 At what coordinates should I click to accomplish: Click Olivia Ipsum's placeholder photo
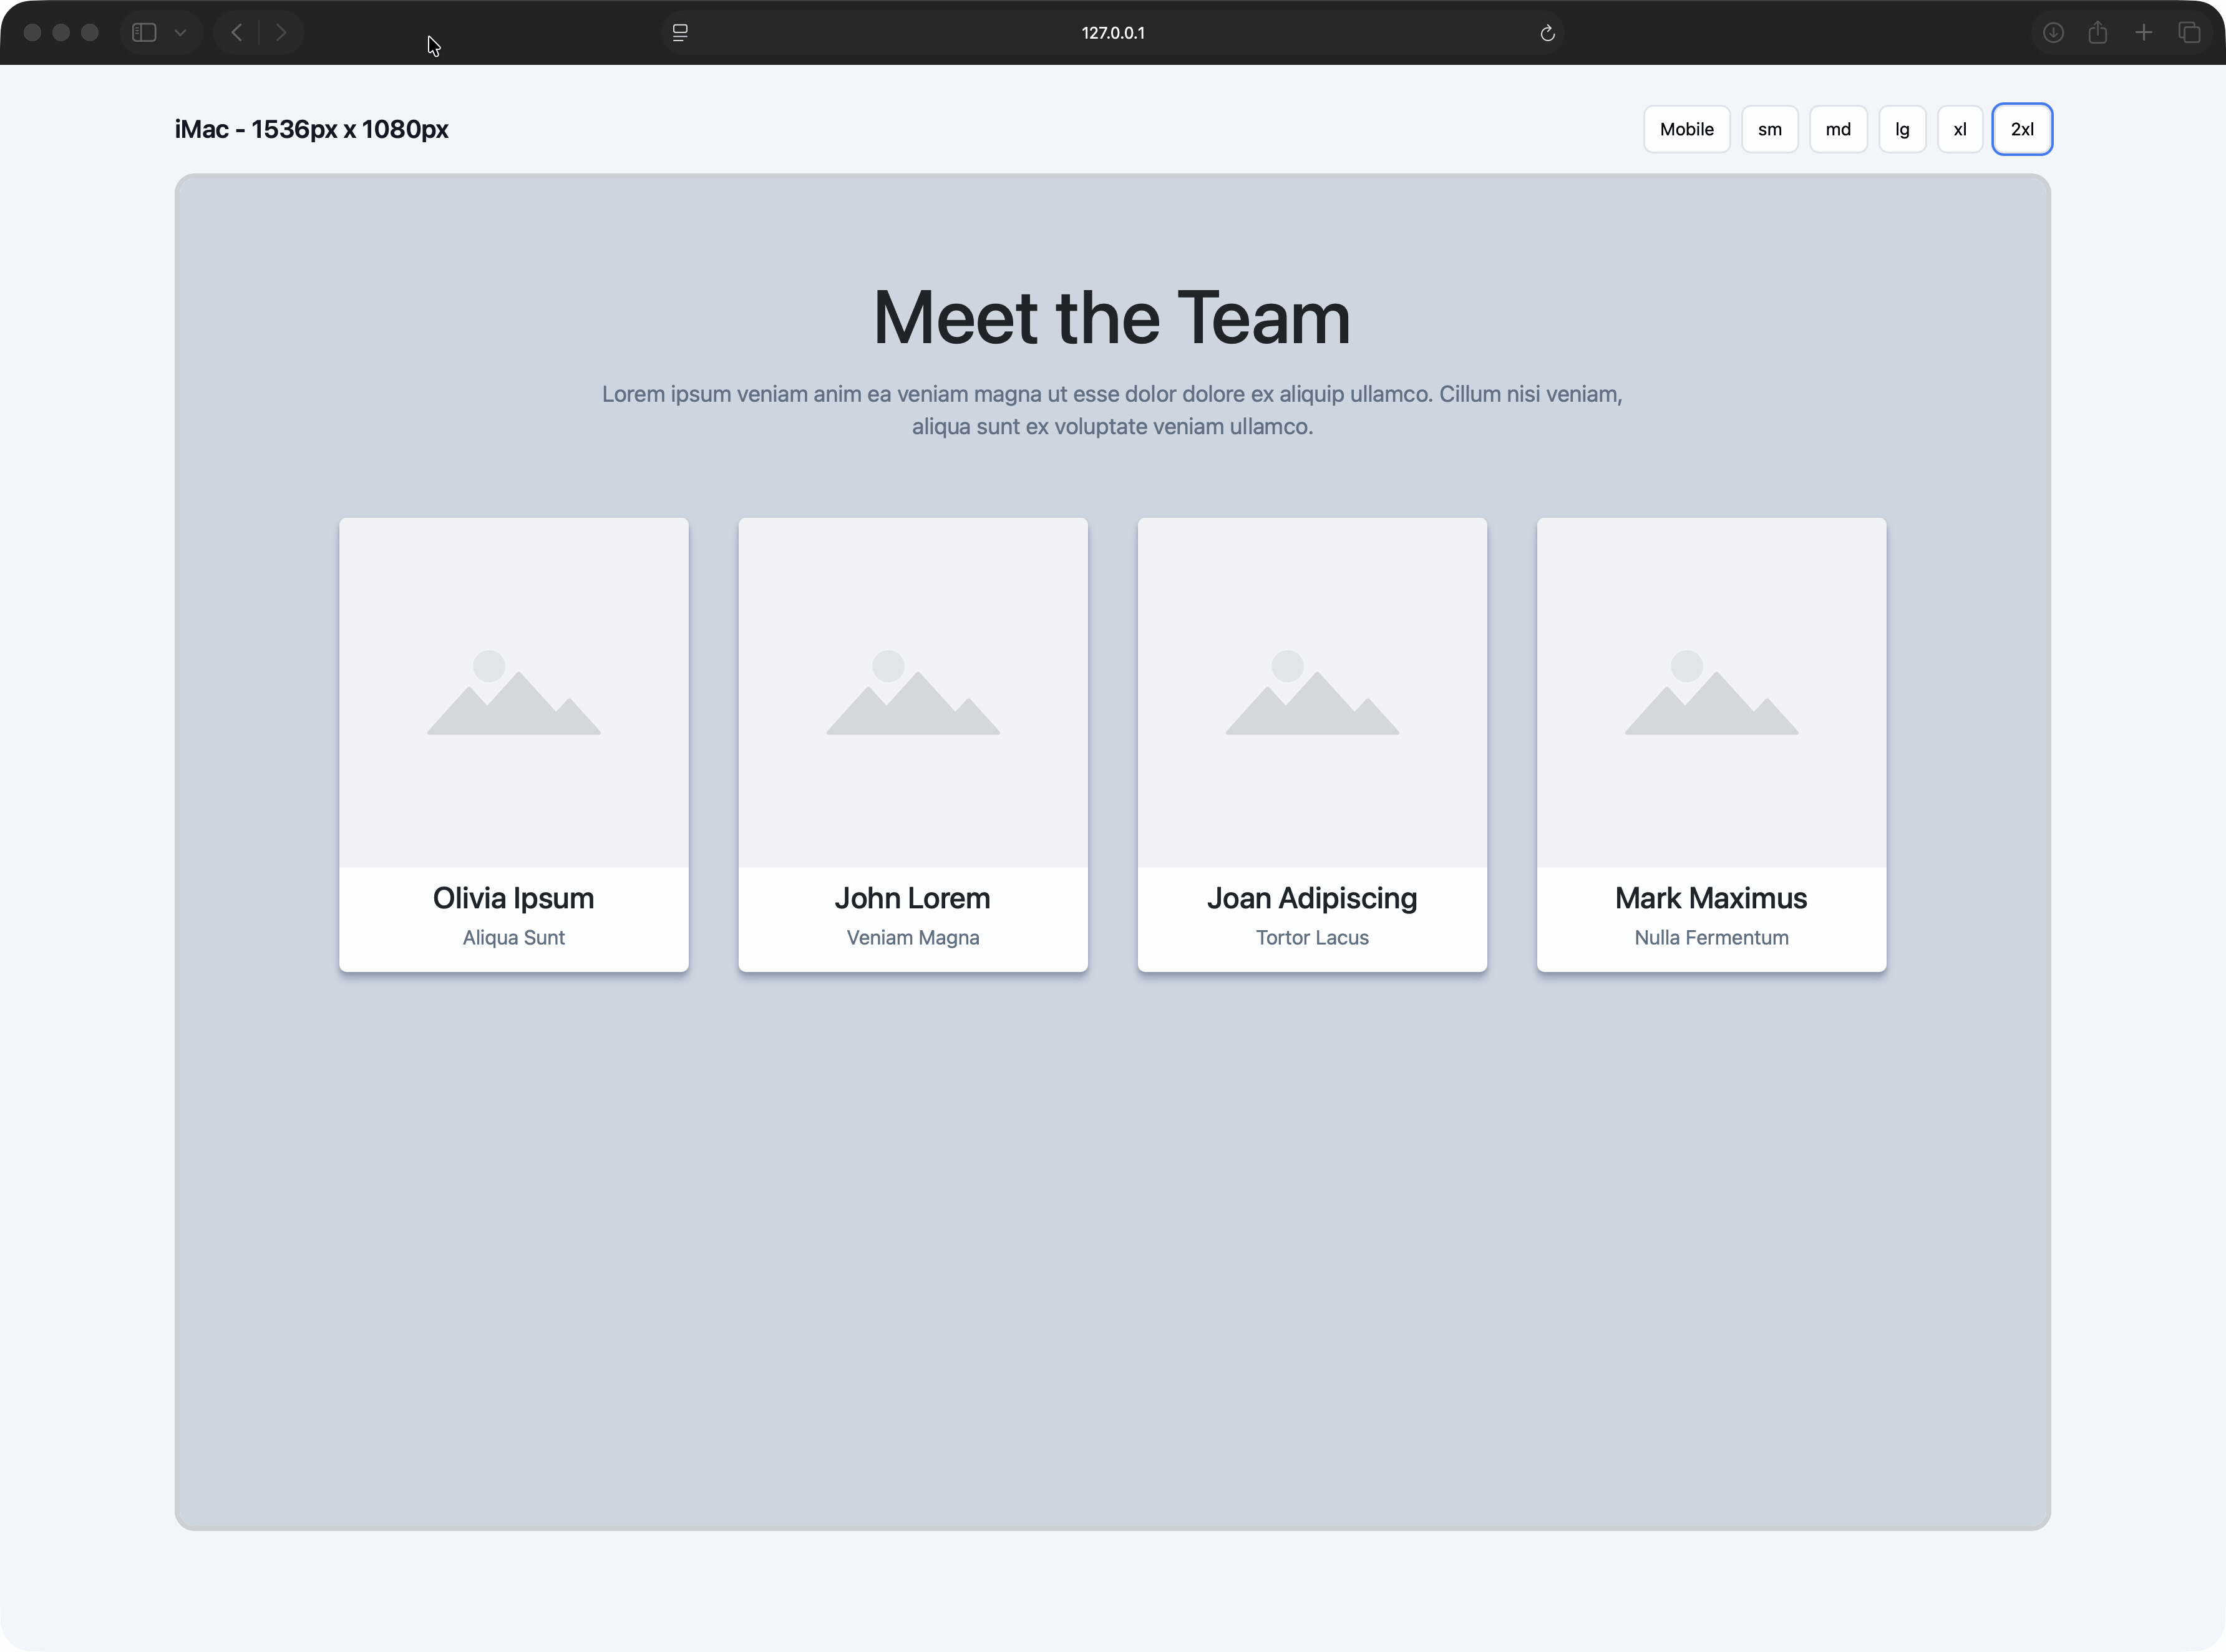(x=513, y=692)
